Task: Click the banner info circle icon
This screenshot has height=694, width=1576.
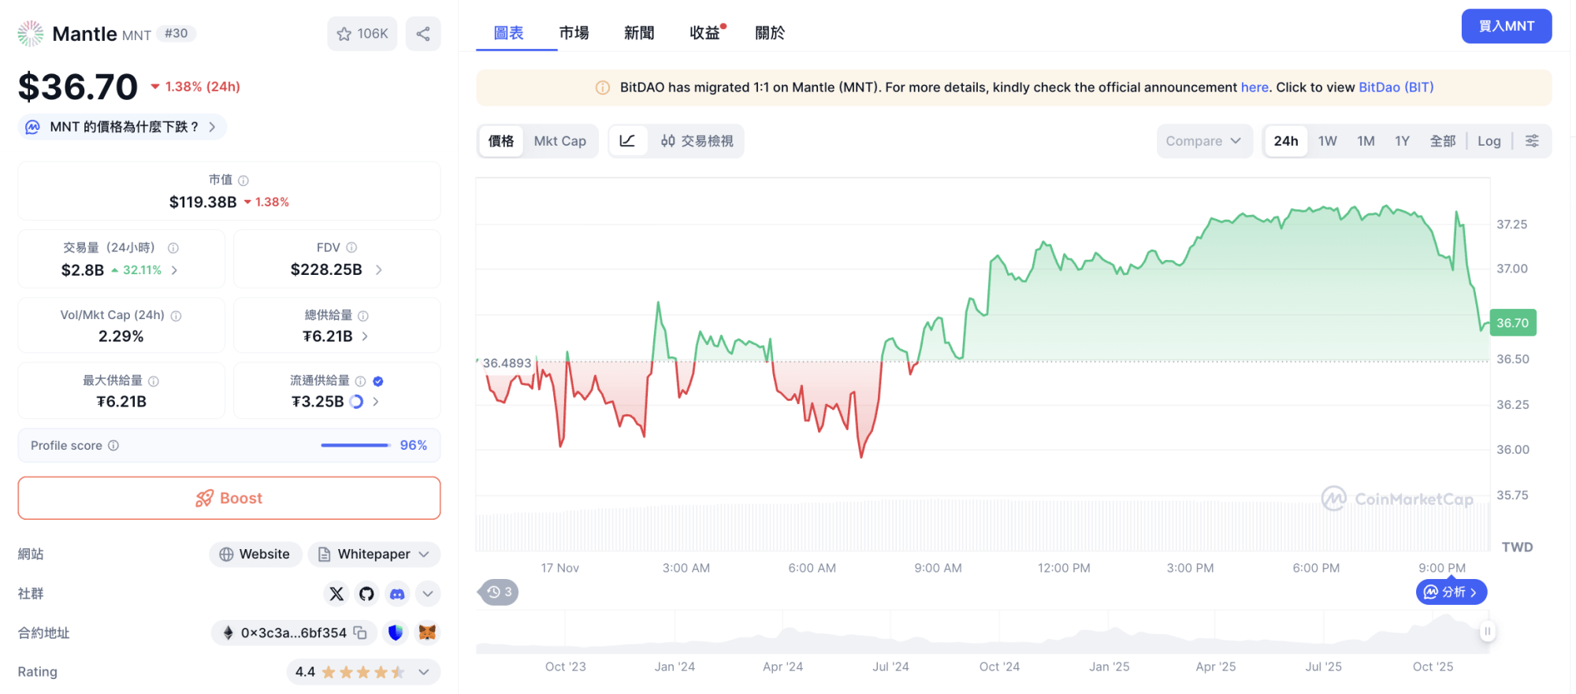Action: click(x=603, y=87)
